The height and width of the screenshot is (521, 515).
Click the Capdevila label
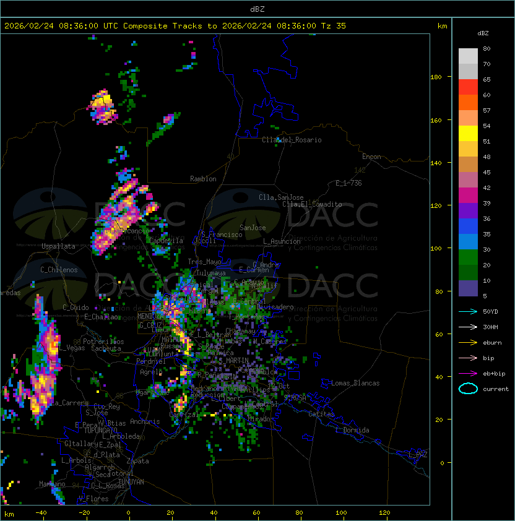tap(166, 241)
